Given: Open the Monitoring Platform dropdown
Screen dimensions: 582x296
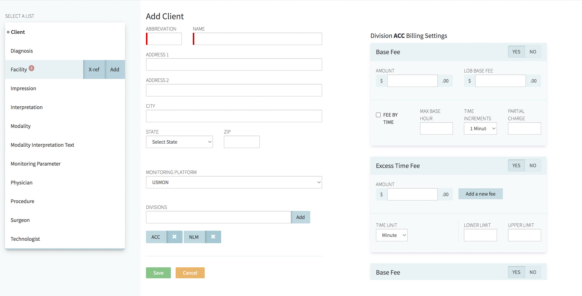Looking at the screenshot, I should tap(234, 182).
